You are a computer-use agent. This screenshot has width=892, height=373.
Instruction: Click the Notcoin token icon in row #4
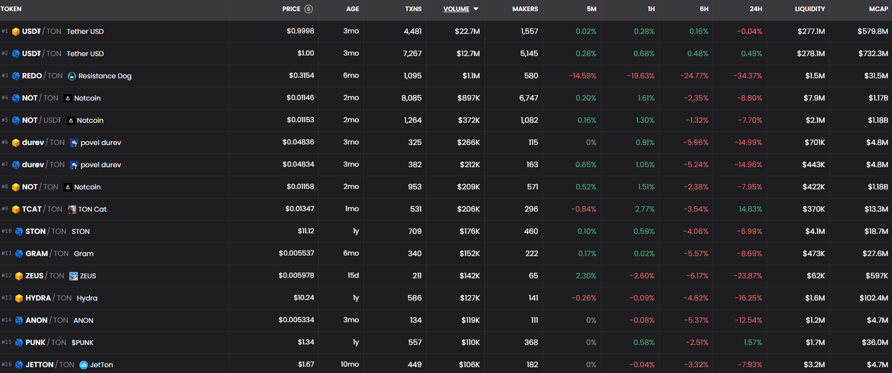click(x=68, y=98)
